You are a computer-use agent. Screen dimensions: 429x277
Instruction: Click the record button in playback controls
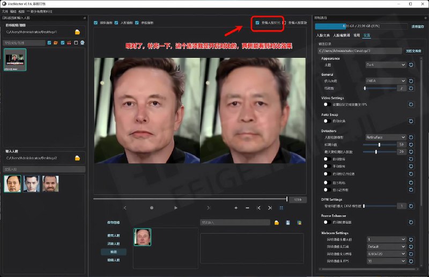[x=152, y=207]
